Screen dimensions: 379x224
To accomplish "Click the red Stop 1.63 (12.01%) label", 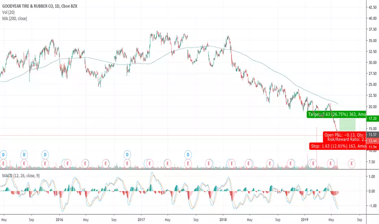I will pyautogui.click(x=338, y=146).
